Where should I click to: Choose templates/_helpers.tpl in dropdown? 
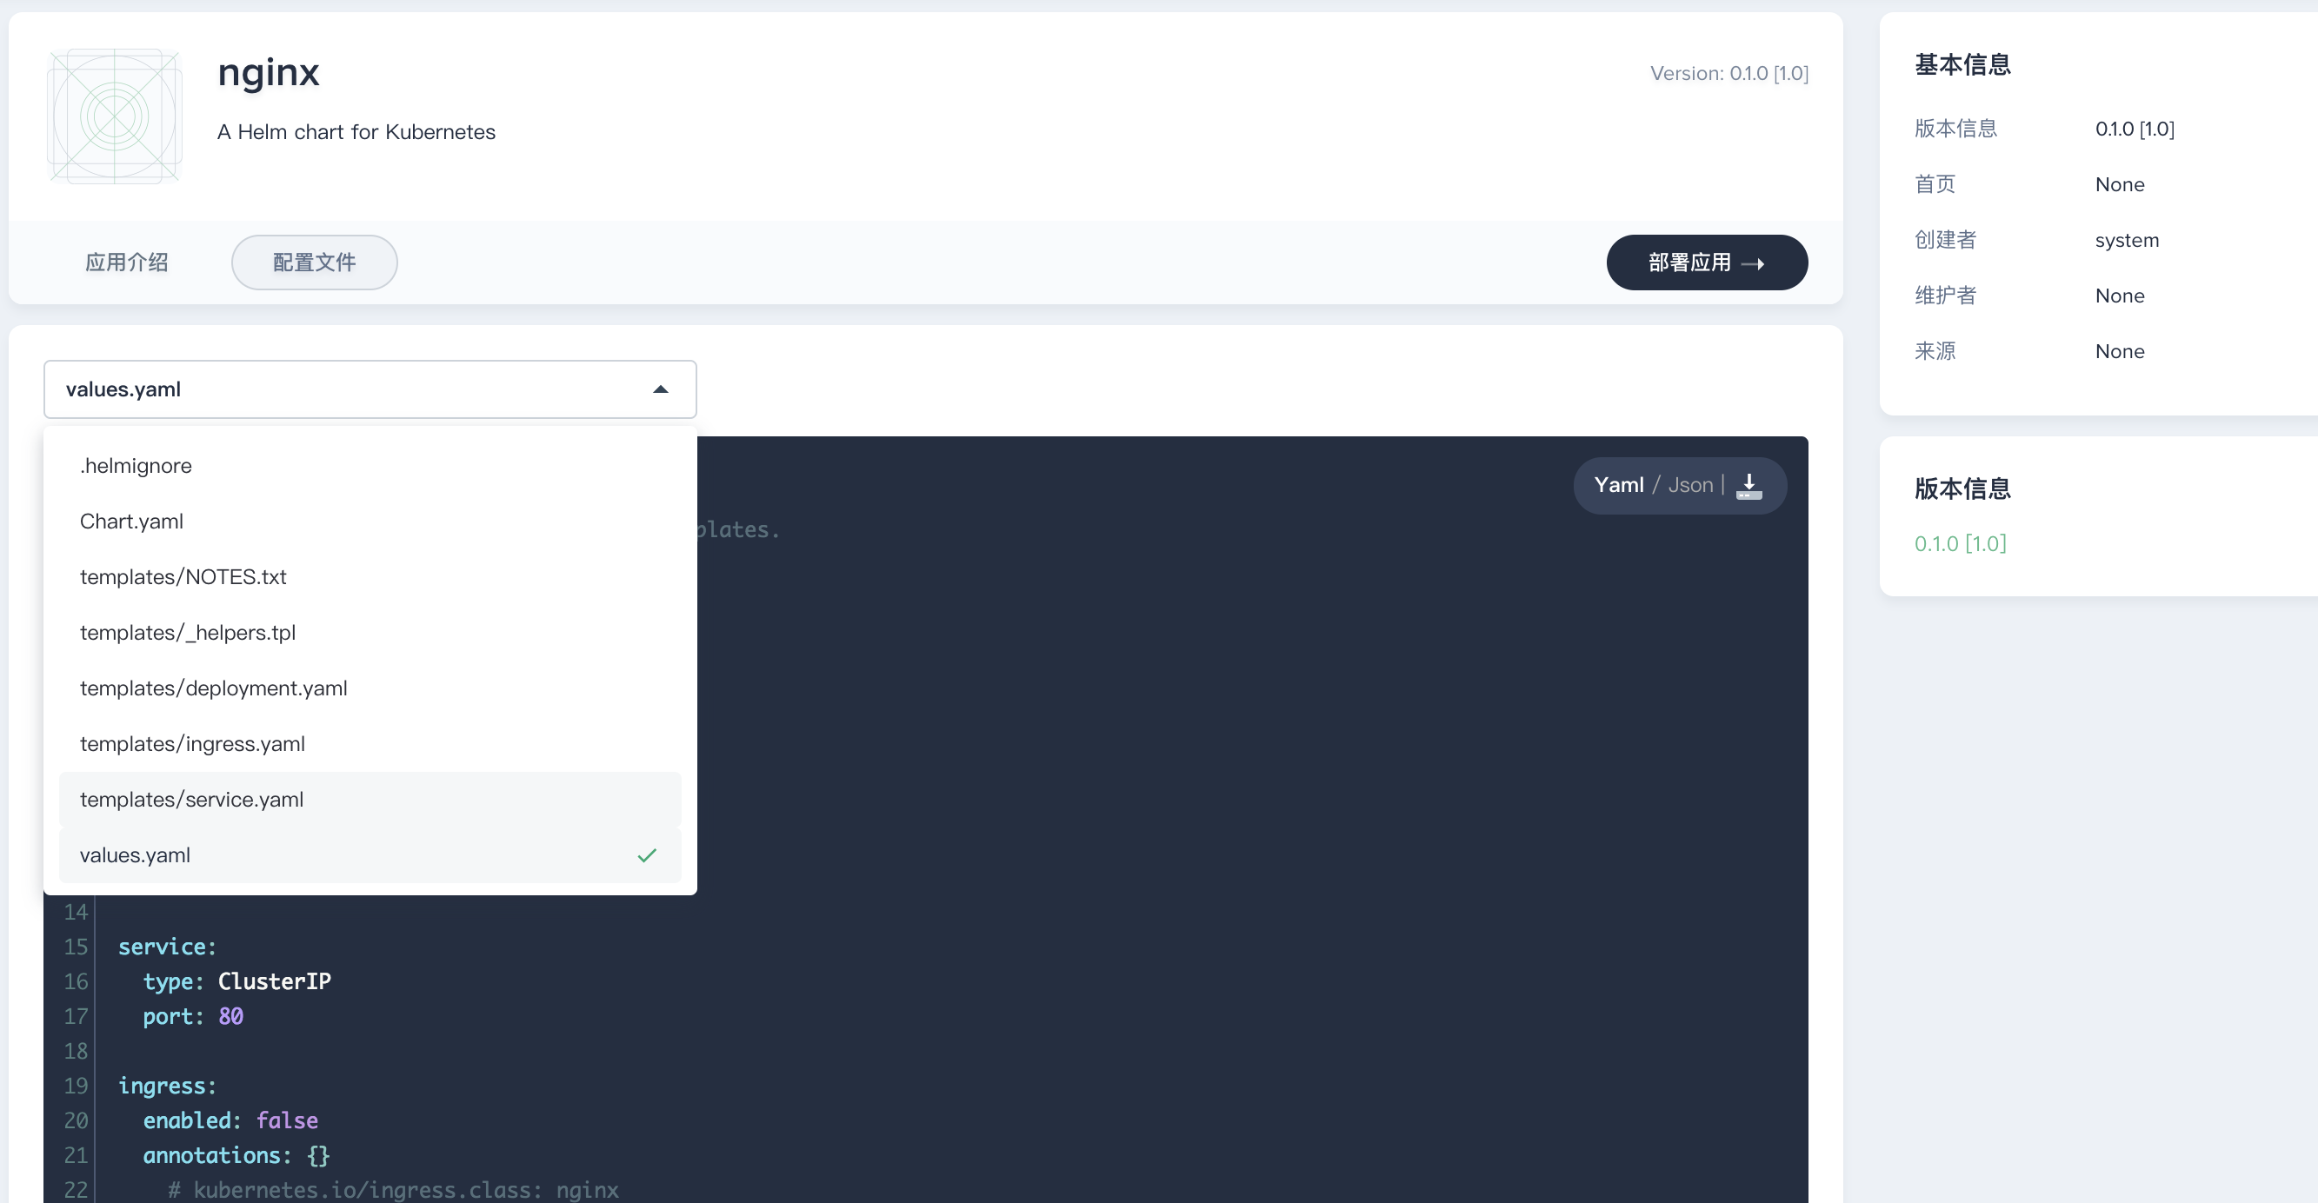[x=187, y=633]
